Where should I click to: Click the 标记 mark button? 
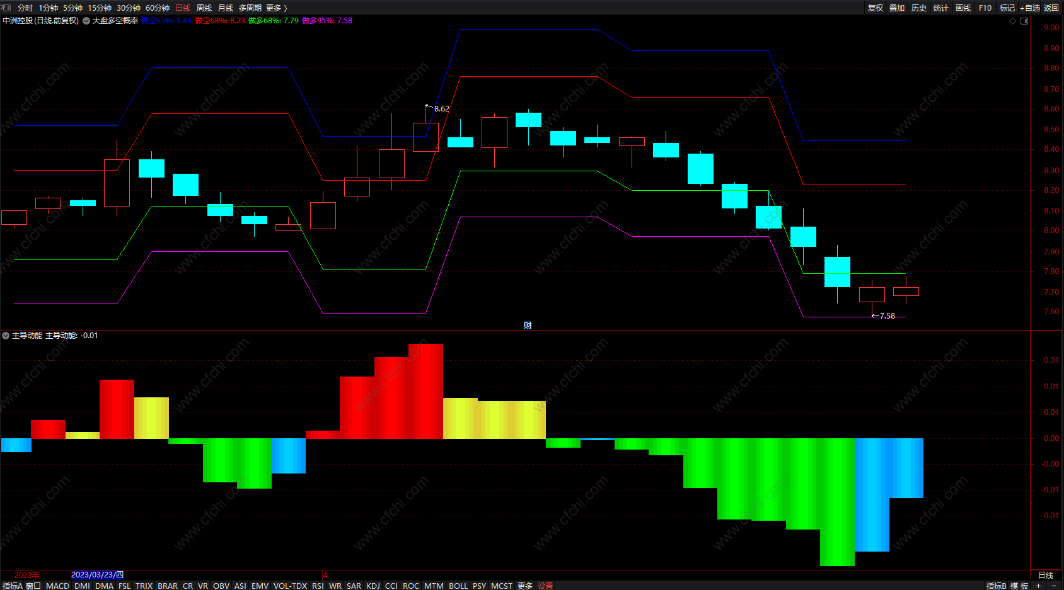point(1007,8)
